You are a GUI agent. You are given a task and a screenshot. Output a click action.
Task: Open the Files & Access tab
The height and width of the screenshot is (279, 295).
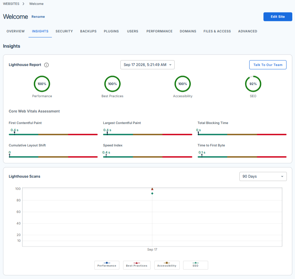[x=217, y=31]
